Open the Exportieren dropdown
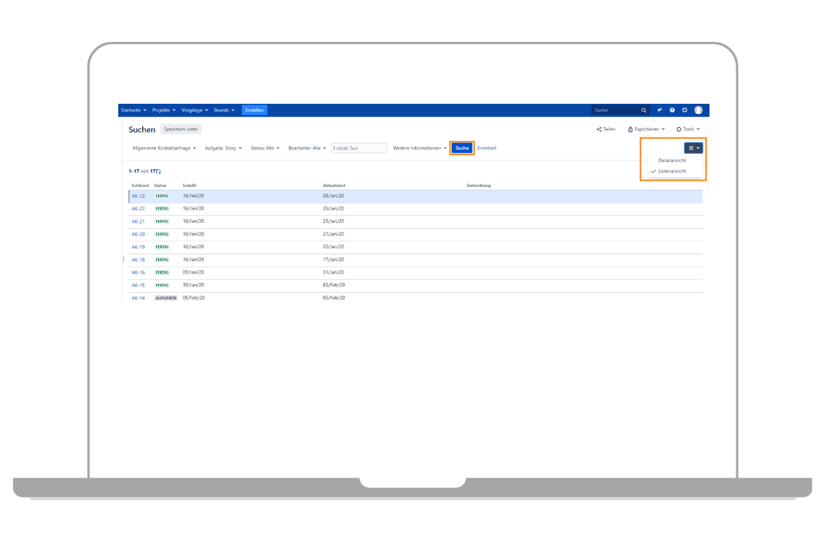 click(x=646, y=129)
